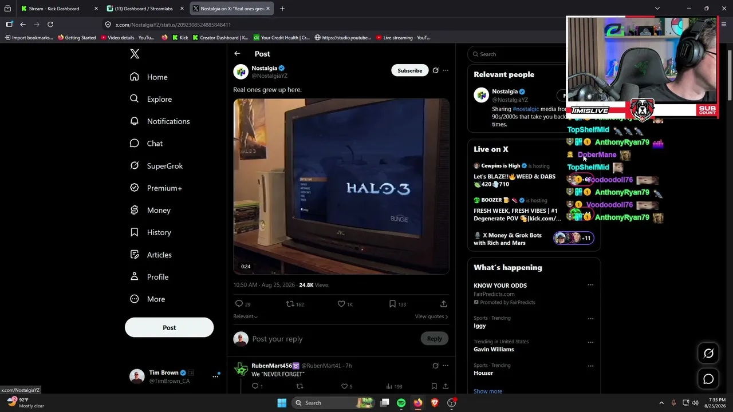Click the Profile person icon in the sidebar
Screen dimensions: 733x412
click(135, 276)
